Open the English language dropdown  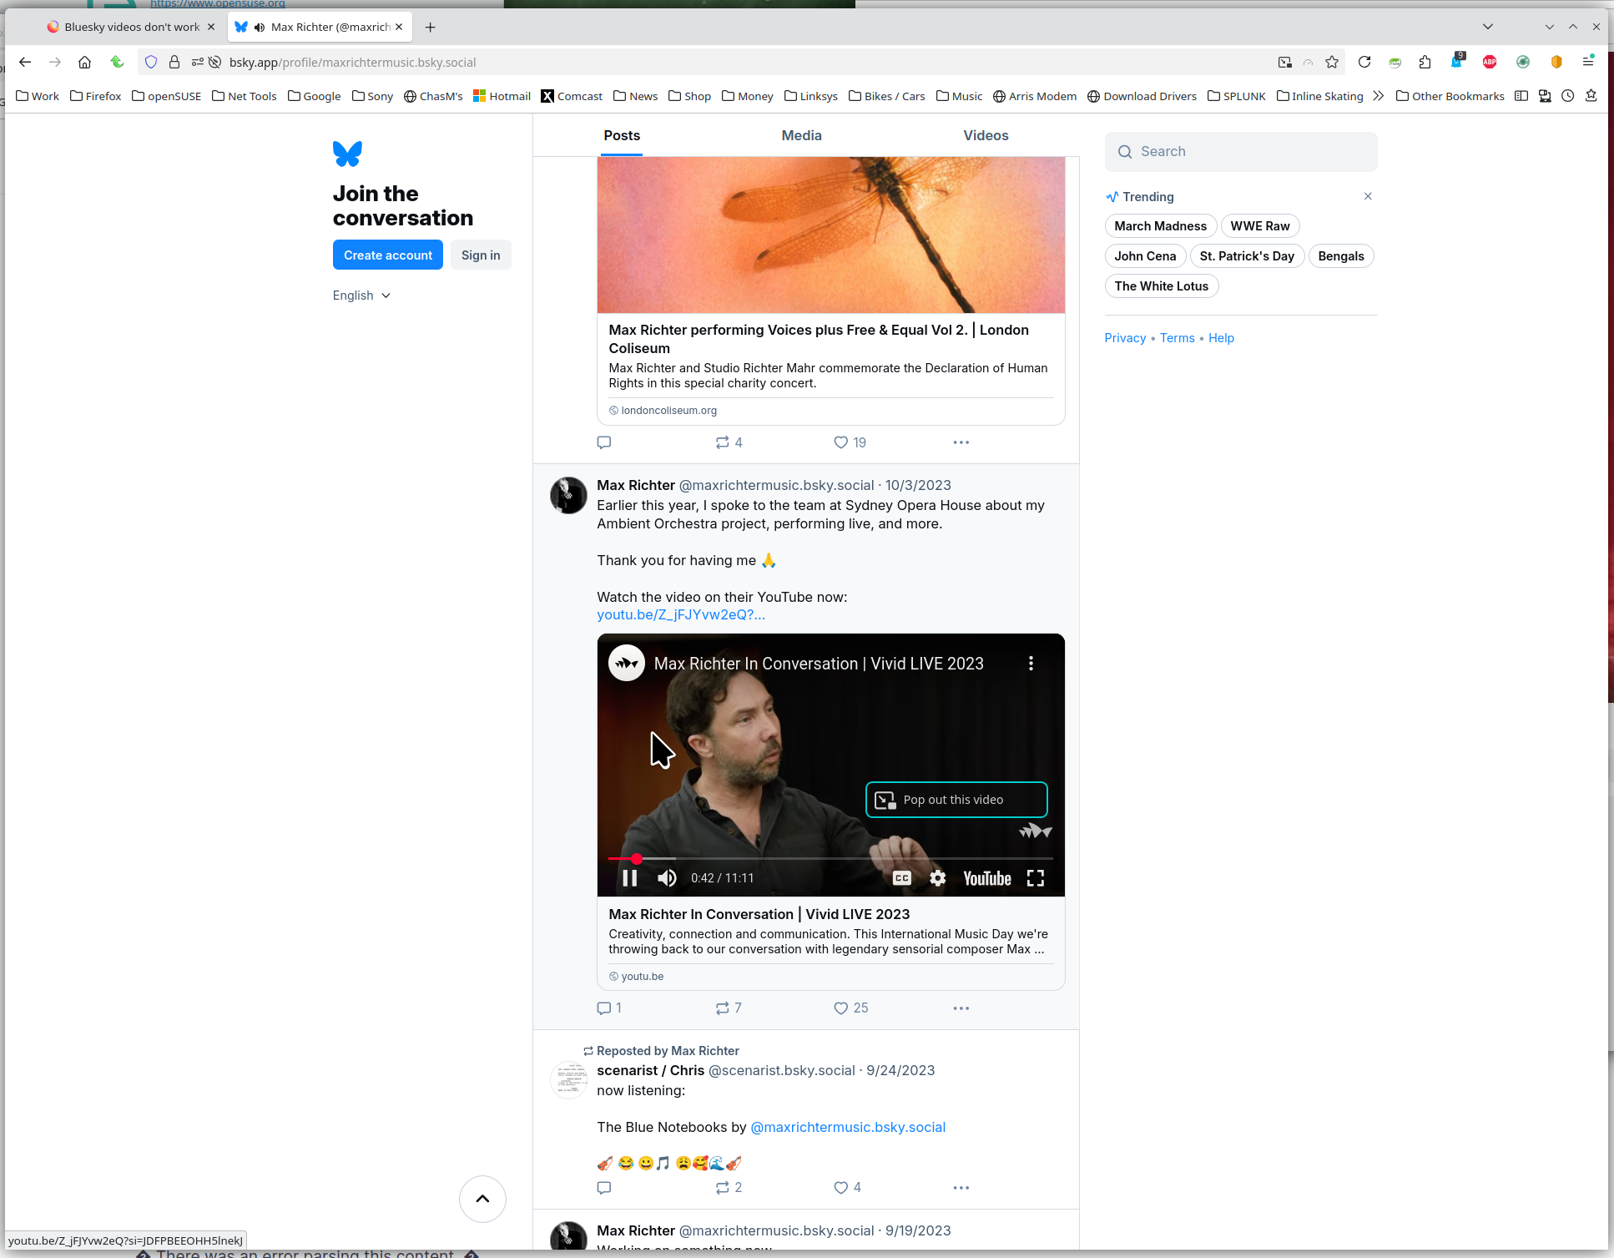tap(361, 296)
